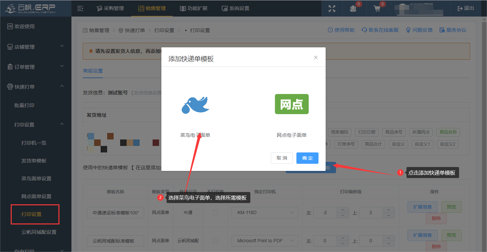Click 扩展信息 for 中通 template row

pyautogui.click(x=422, y=207)
